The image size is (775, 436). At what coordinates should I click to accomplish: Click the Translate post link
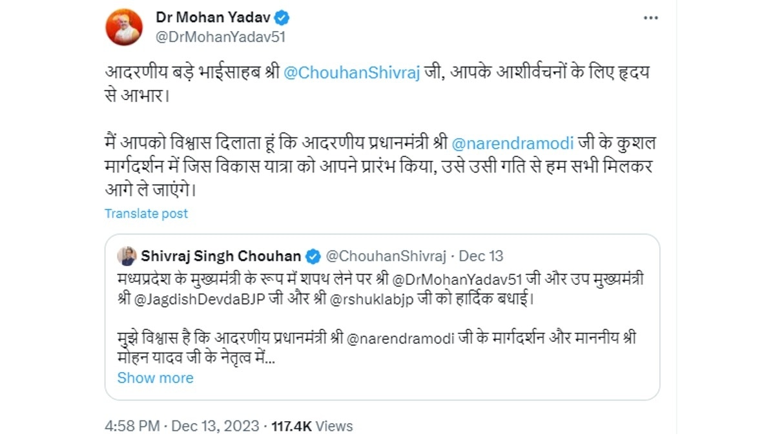coord(146,213)
